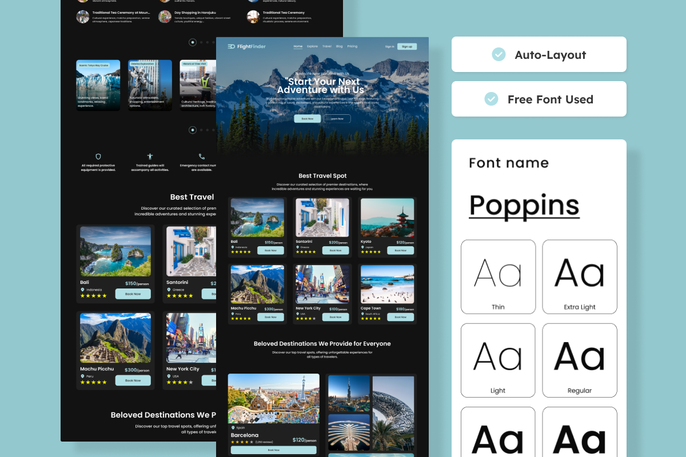The image size is (686, 457).
Task: Open the Explore nav item
Action: point(312,46)
